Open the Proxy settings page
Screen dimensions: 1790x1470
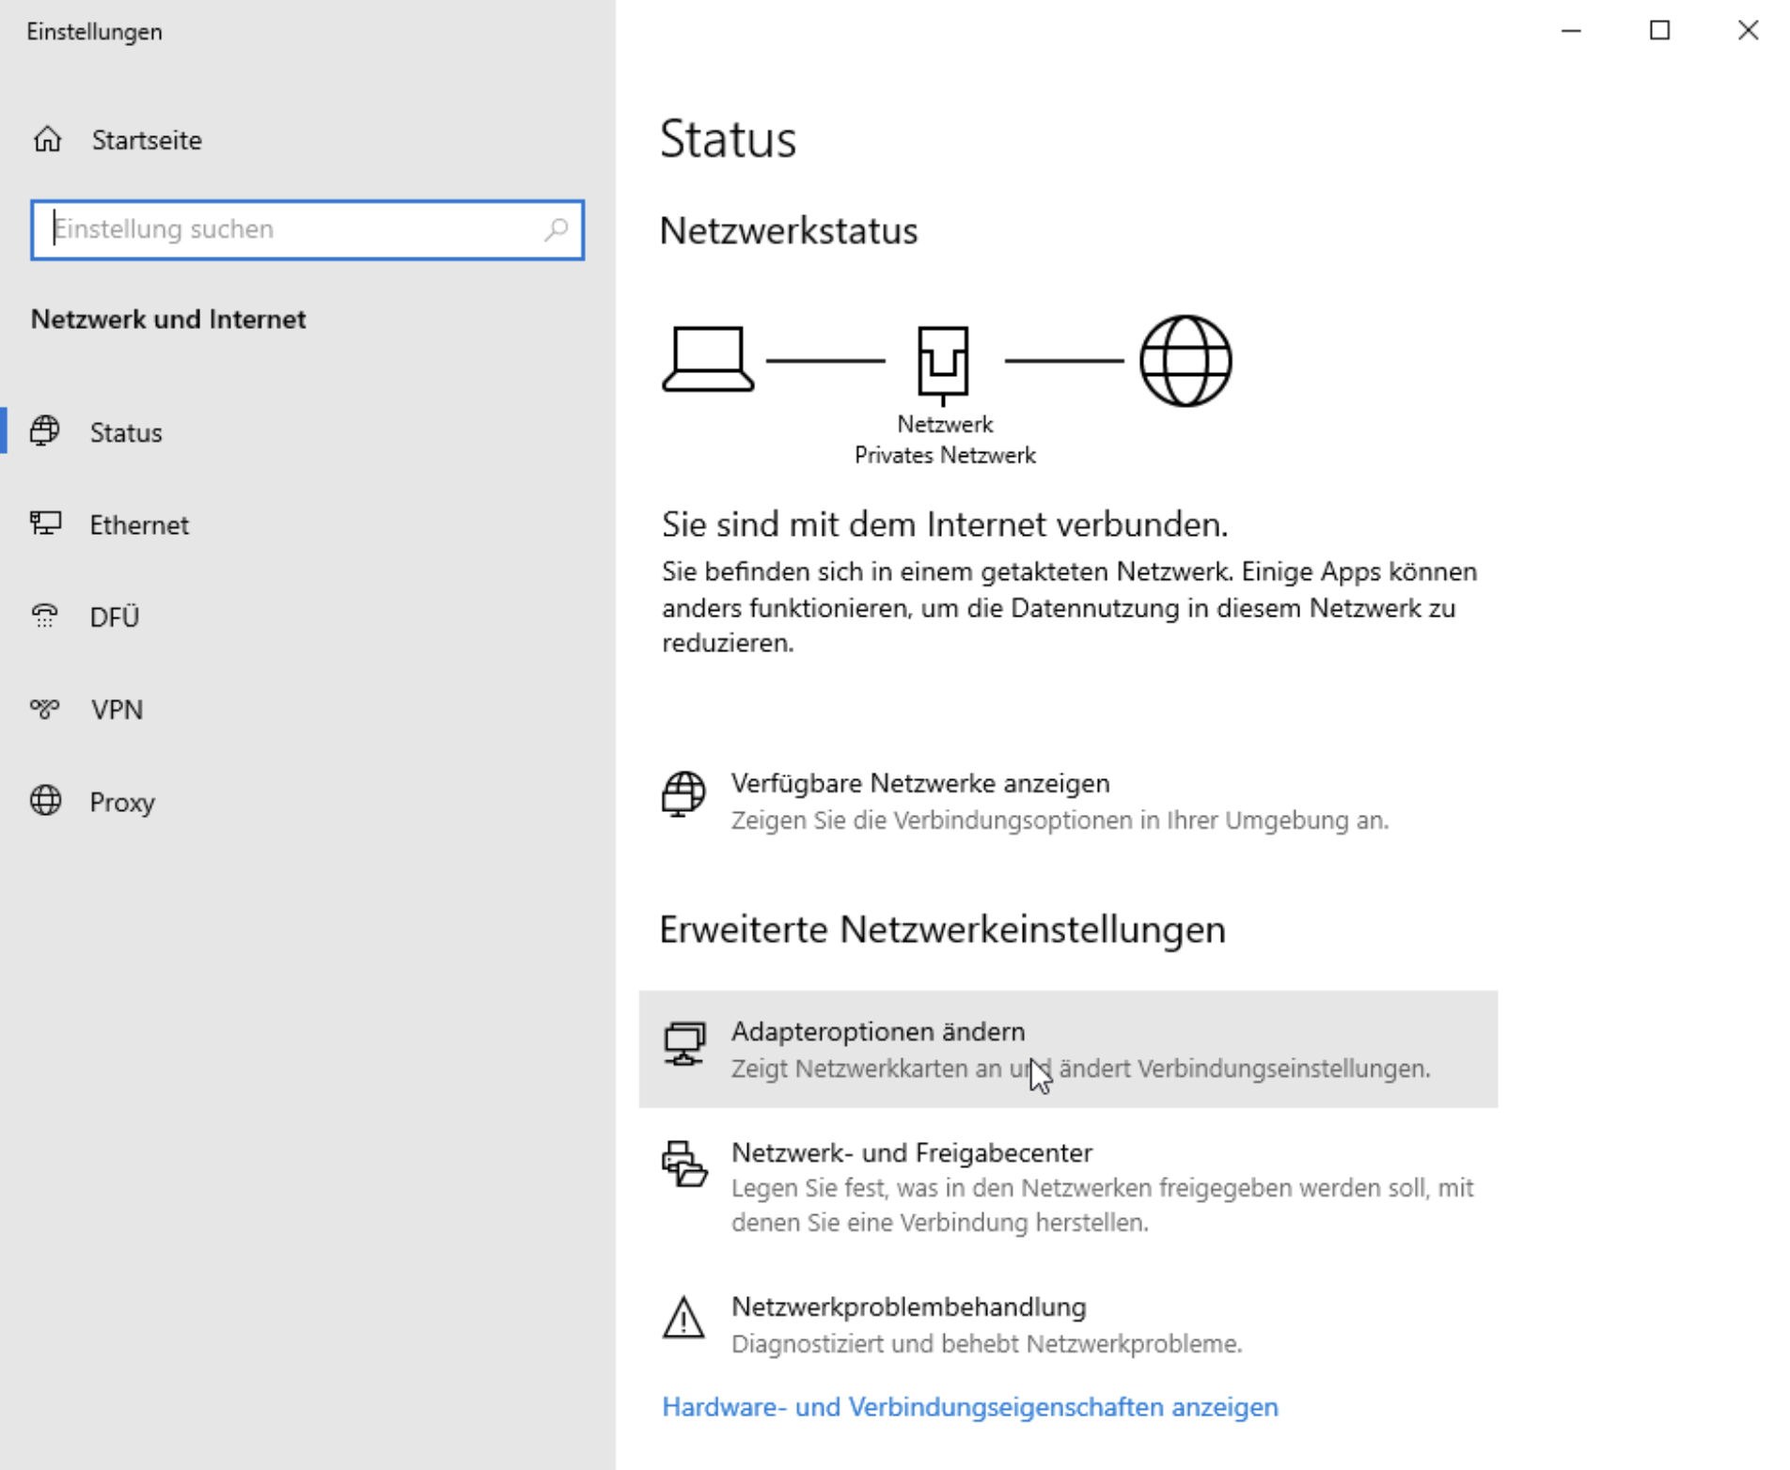(x=307, y=802)
